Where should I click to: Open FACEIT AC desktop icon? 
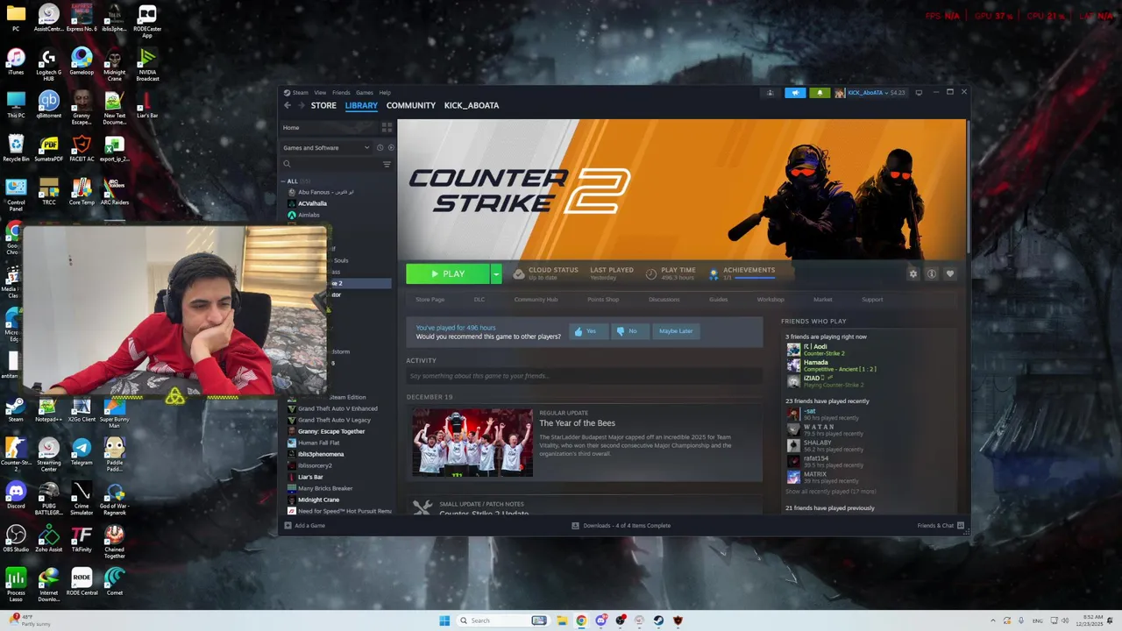pos(82,148)
